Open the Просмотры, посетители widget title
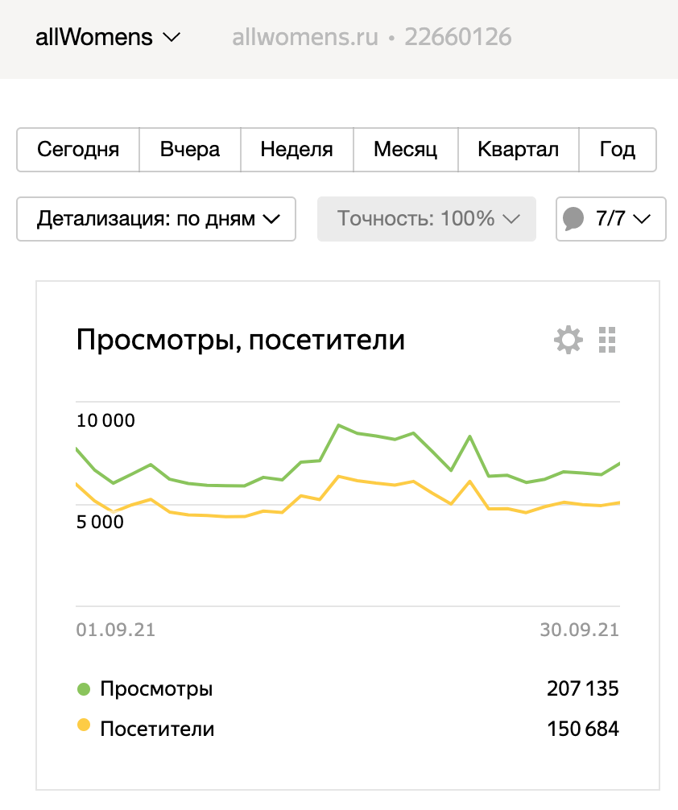The height and width of the screenshot is (810, 678). click(240, 341)
